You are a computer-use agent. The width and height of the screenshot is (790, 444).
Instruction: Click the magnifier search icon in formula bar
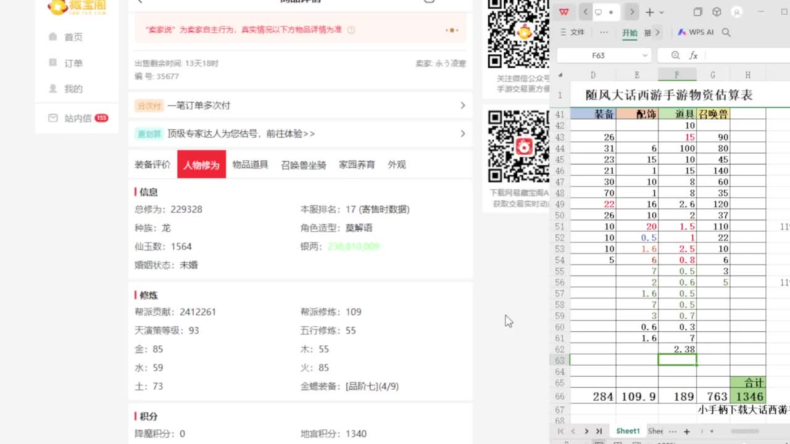coord(675,55)
